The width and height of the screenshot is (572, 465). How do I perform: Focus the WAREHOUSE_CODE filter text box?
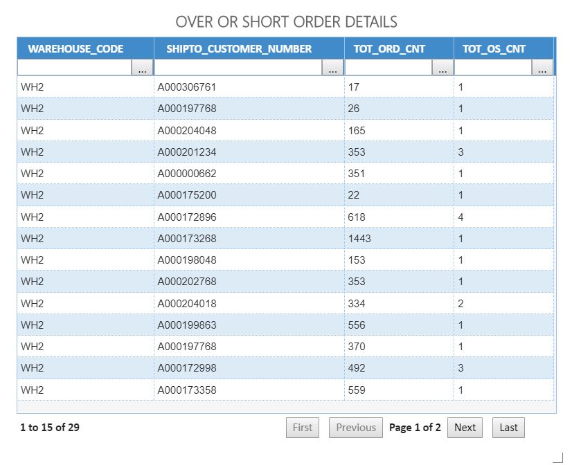[x=74, y=69]
